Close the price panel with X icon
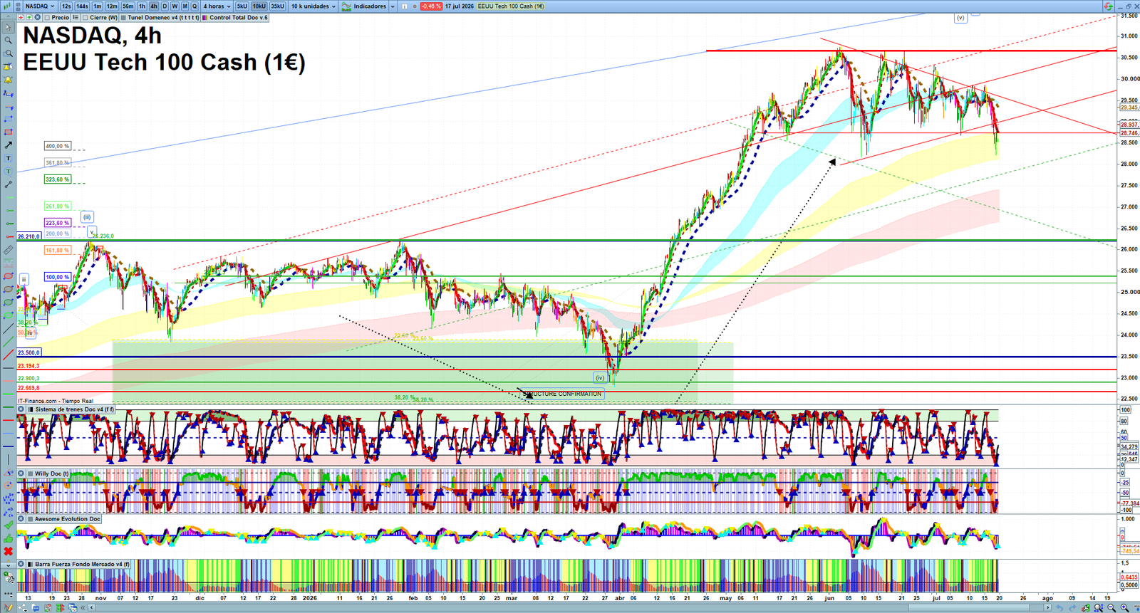Viewport: 1140px width, 613px height. click(38, 17)
